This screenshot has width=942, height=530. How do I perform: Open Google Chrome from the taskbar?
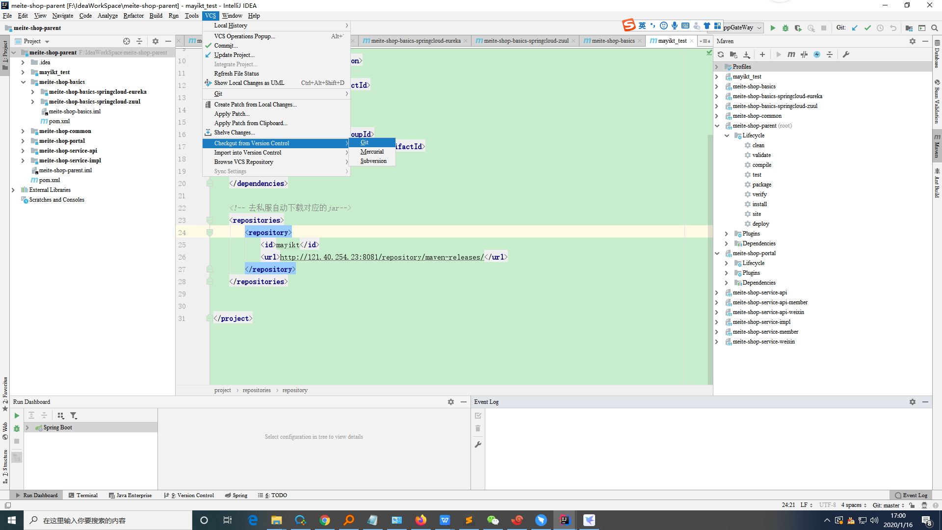click(325, 520)
